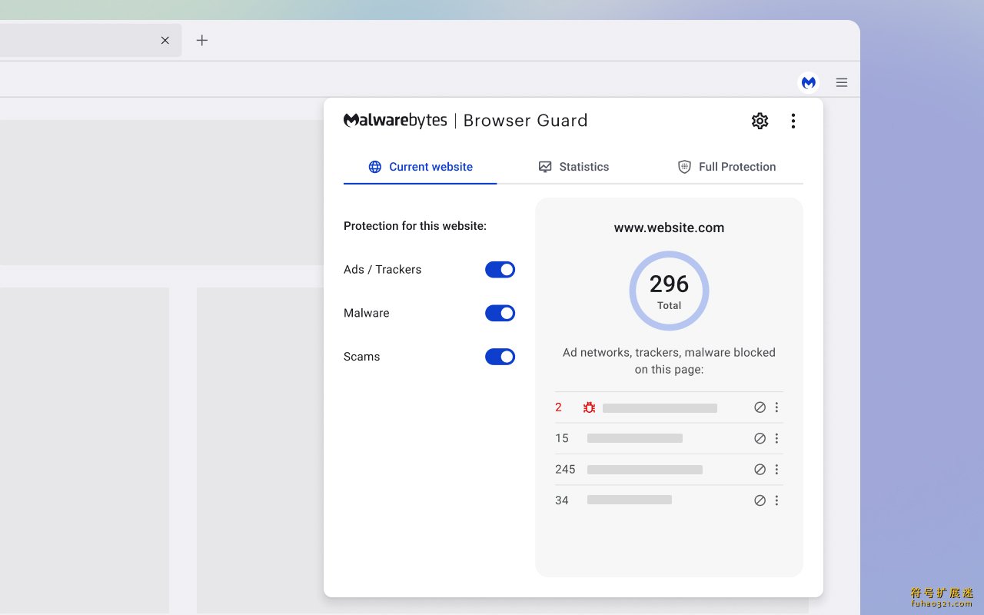Add a new browser tab
Viewport: 984px width, 615px height.
201,40
